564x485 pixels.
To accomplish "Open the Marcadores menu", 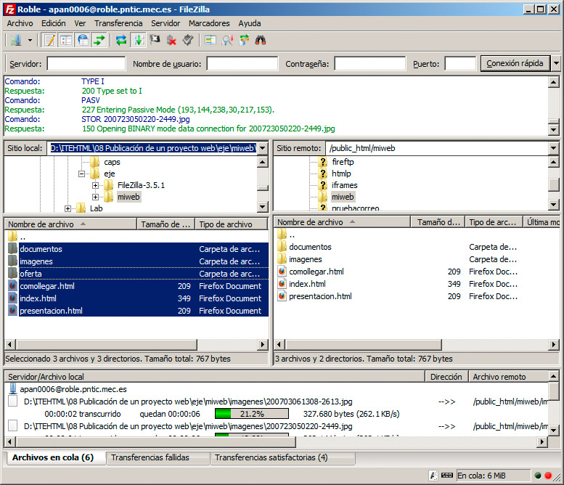I will tap(209, 23).
